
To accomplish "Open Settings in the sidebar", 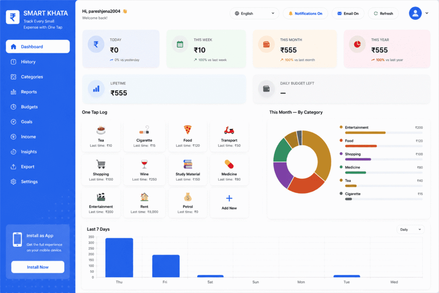I will (38, 181).
